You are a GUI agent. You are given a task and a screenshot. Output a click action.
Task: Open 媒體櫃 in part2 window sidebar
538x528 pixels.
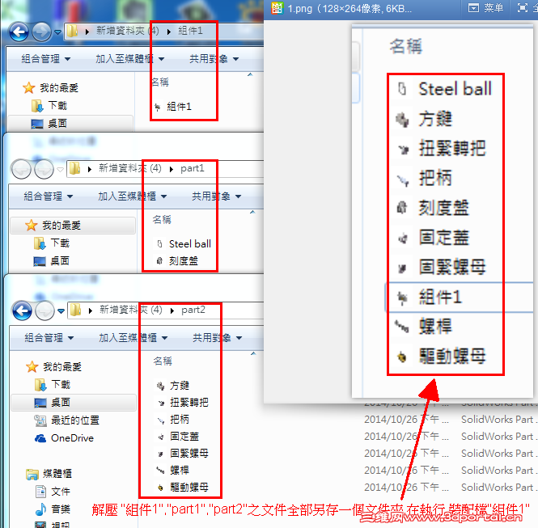tap(49, 474)
